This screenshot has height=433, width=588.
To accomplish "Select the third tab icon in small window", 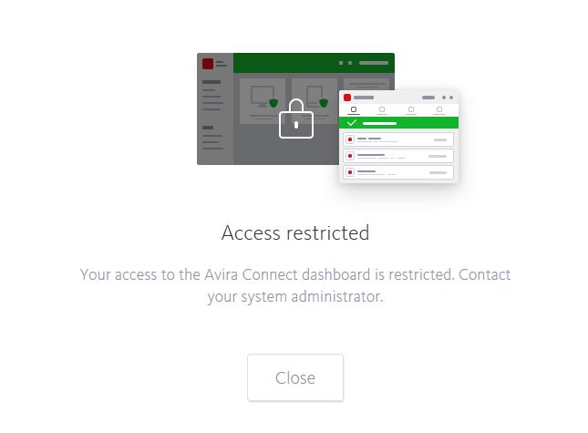I will click(411, 109).
